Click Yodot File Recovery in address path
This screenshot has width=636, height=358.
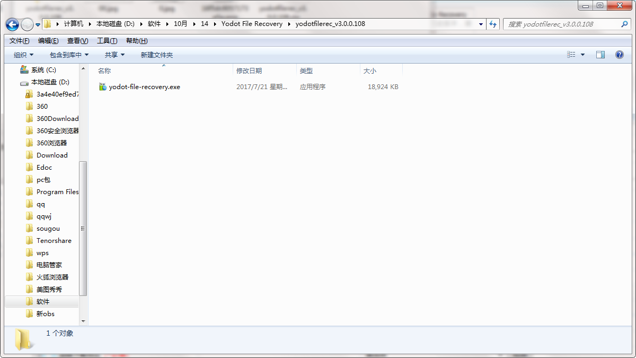coord(252,24)
